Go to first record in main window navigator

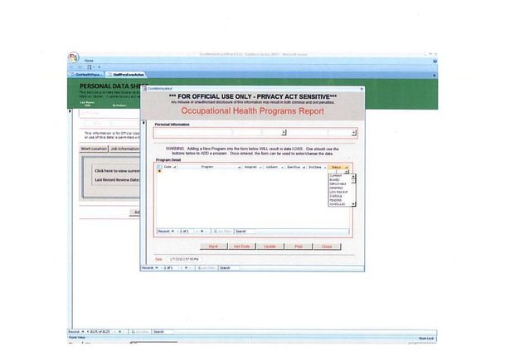[83, 332]
